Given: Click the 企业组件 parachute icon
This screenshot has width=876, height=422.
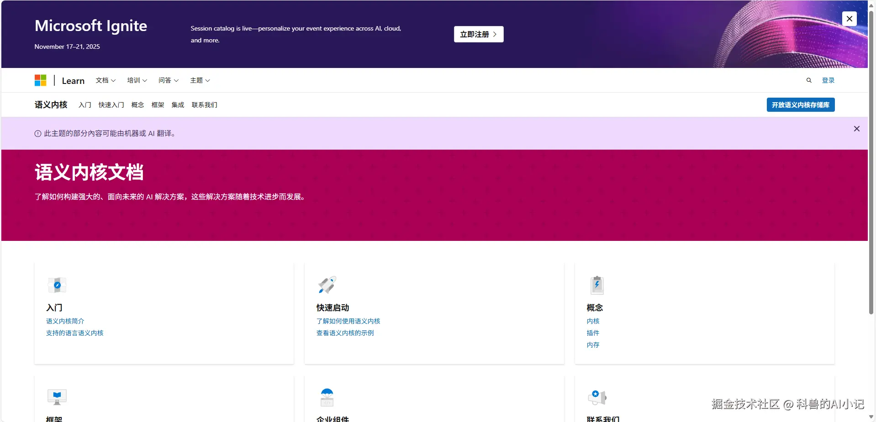Looking at the screenshot, I should (327, 397).
